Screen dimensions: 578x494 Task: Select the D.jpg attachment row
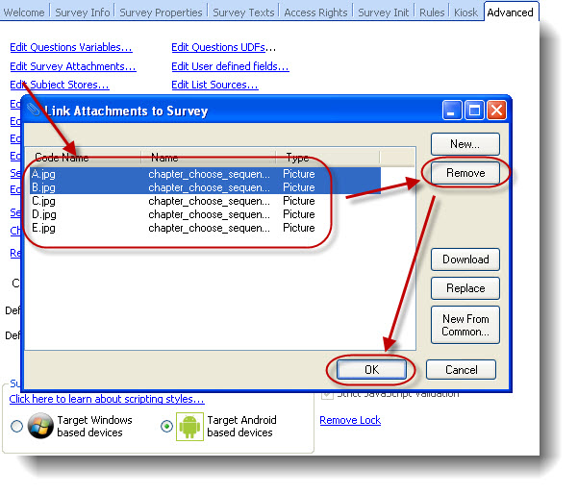click(205, 214)
